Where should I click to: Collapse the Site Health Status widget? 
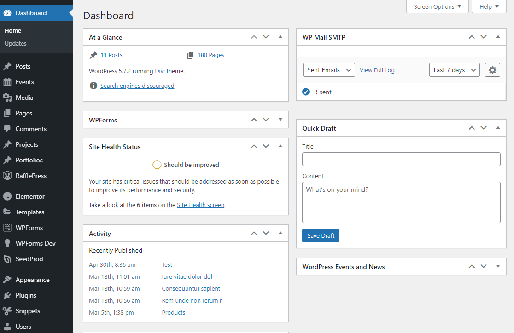coord(280,146)
